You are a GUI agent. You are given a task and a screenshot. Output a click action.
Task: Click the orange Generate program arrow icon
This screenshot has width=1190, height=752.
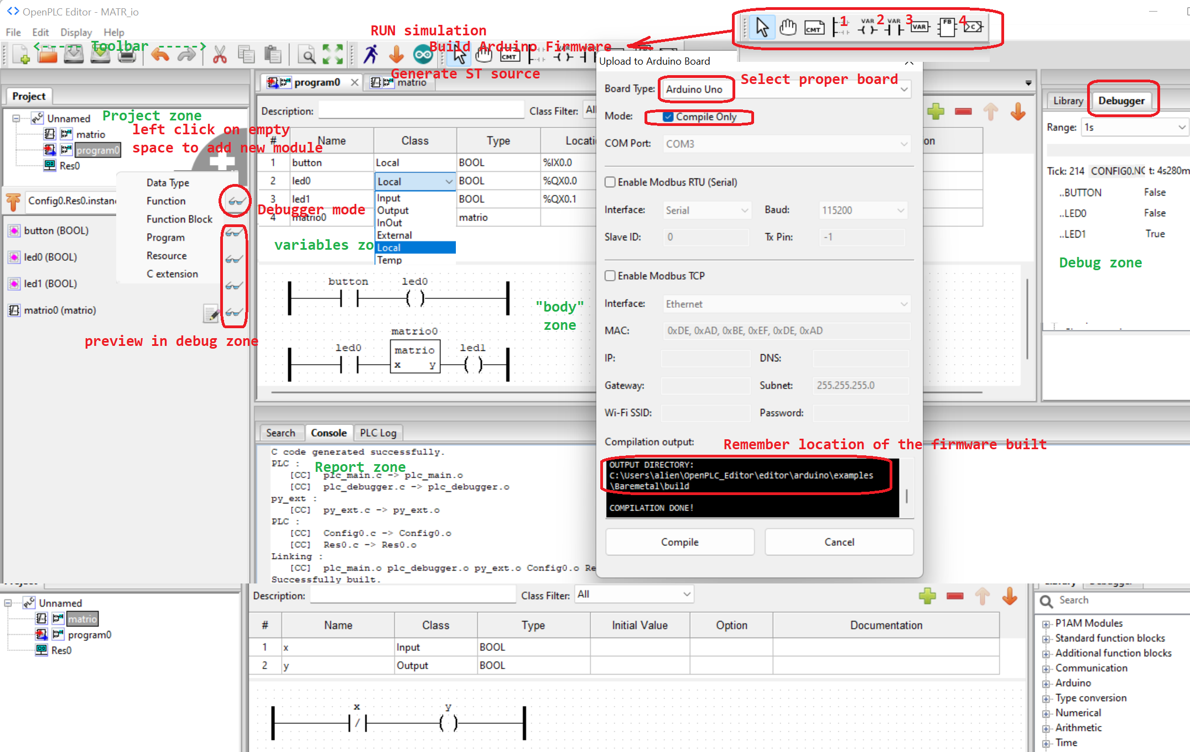coord(396,54)
